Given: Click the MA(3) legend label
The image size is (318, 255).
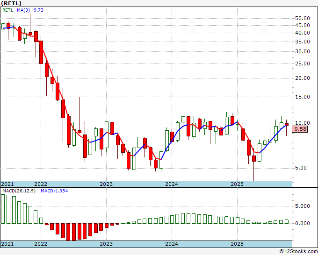Looking at the screenshot, I should (x=23, y=10).
